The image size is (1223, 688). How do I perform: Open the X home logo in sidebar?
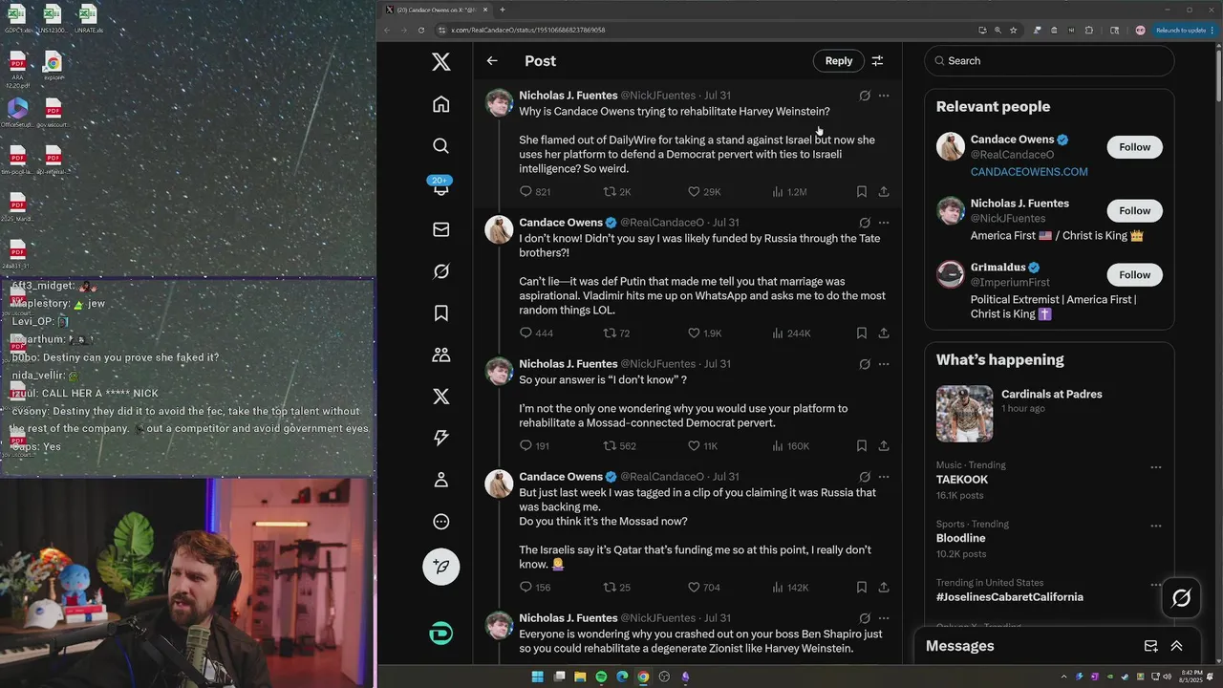(x=440, y=62)
